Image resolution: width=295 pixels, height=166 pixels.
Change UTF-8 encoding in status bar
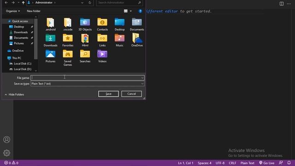(220, 163)
